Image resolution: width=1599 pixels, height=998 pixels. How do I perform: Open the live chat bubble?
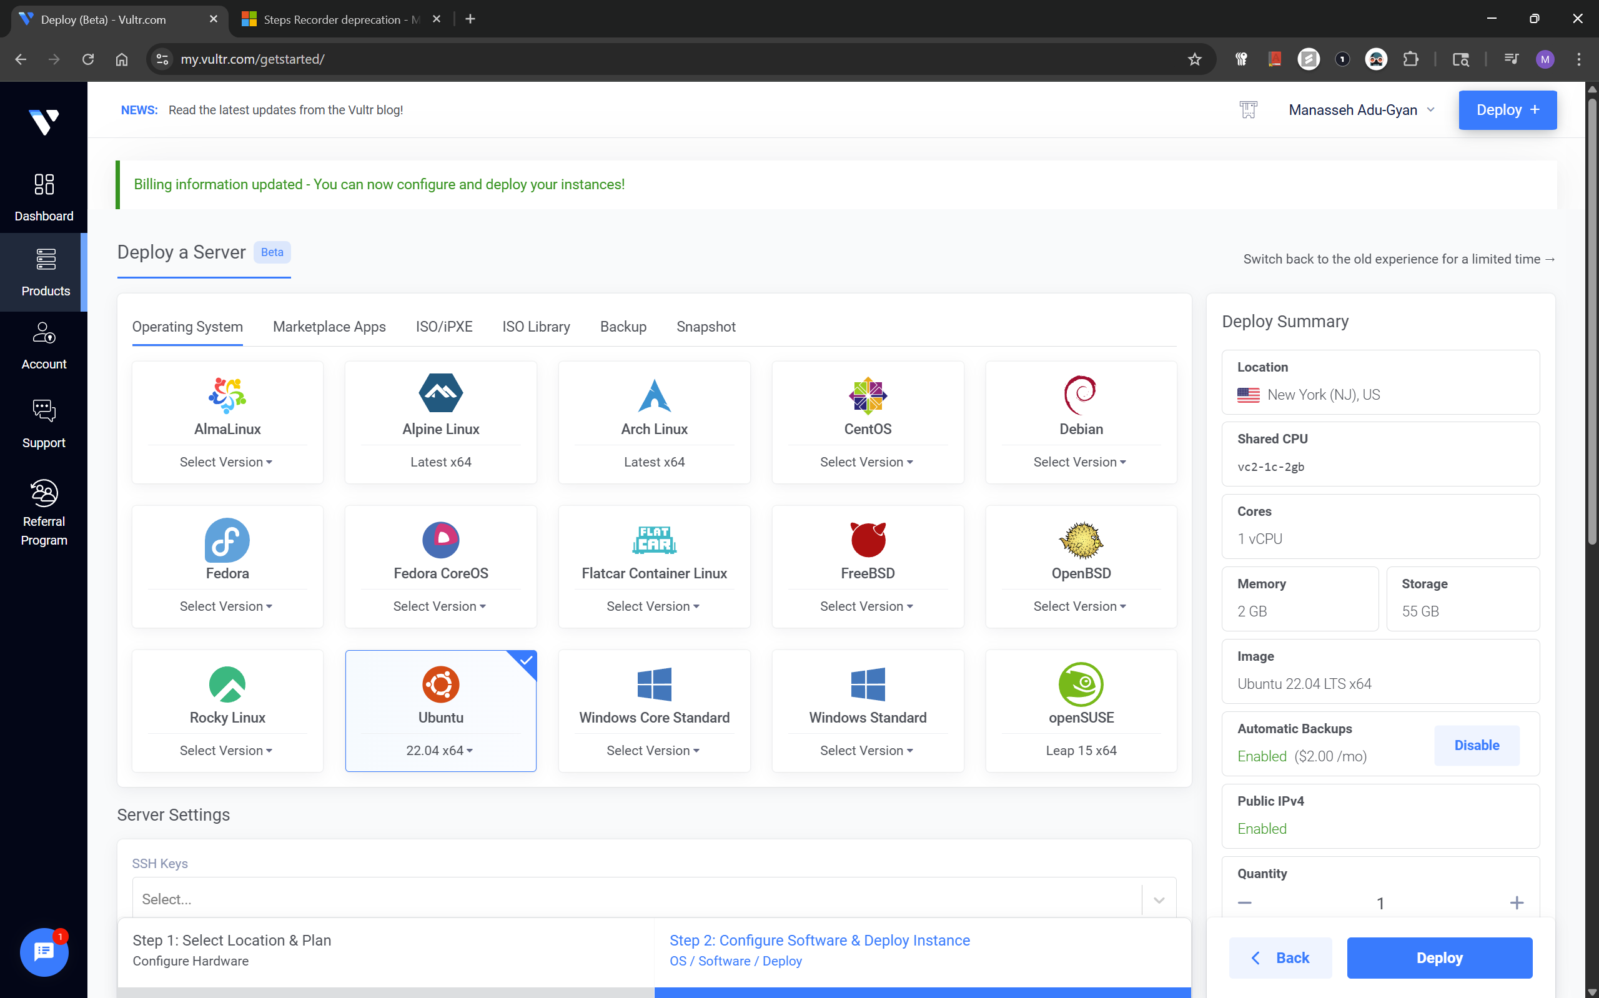(x=44, y=951)
